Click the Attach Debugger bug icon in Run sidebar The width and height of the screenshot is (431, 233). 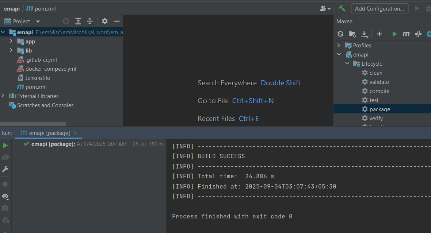[x=5, y=220]
